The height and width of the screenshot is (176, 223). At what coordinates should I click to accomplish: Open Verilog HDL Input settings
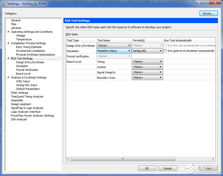click(27, 85)
